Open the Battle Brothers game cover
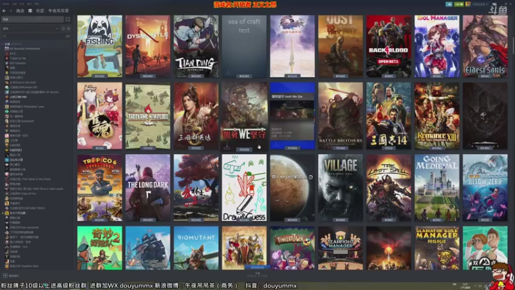 pos(341,116)
